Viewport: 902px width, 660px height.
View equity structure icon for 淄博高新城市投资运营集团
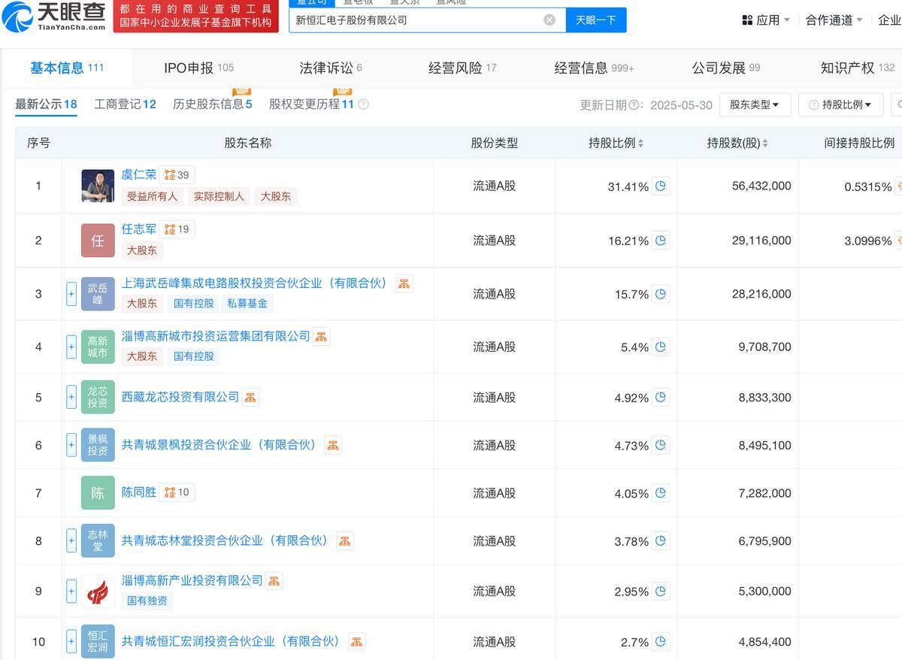[x=321, y=337]
